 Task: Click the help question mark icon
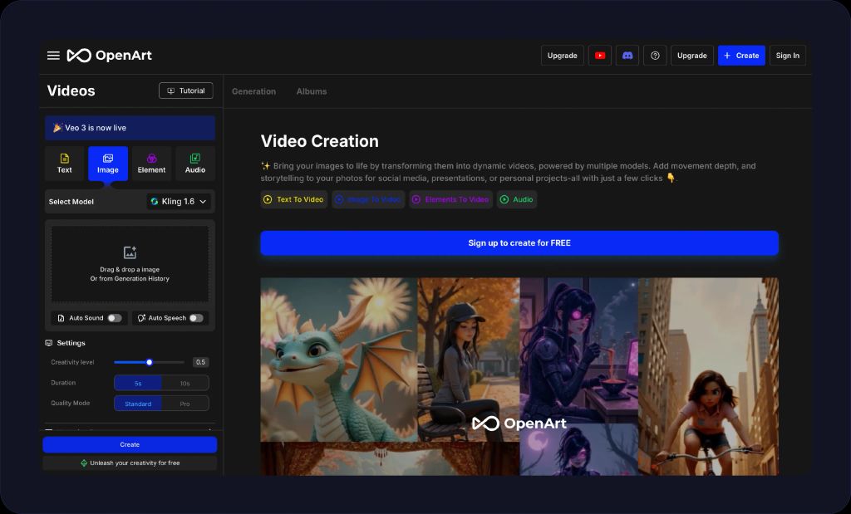pos(655,56)
